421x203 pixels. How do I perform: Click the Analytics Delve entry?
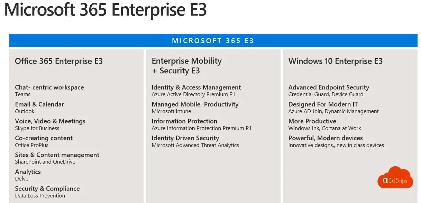click(28, 175)
